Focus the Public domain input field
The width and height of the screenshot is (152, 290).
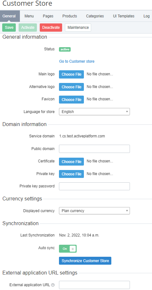[94, 149]
